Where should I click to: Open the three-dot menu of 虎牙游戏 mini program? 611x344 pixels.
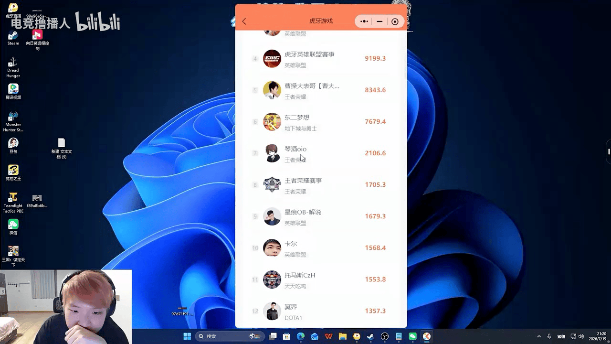tap(364, 21)
